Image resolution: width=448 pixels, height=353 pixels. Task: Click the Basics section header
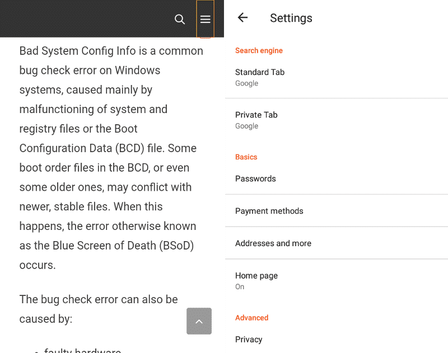(246, 157)
